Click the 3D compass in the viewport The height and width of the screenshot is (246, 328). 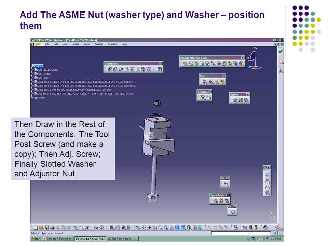pos(254,58)
